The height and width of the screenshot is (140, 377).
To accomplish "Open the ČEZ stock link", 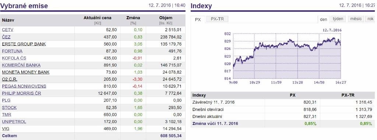I will click(x=6, y=37).
